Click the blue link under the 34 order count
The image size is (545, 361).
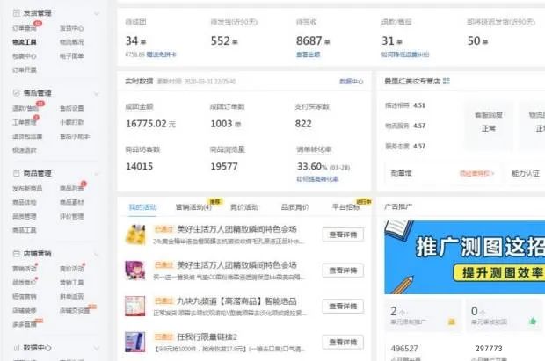pos(161,54)
